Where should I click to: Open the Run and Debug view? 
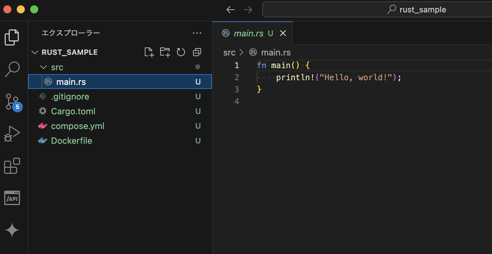[12, 134]
